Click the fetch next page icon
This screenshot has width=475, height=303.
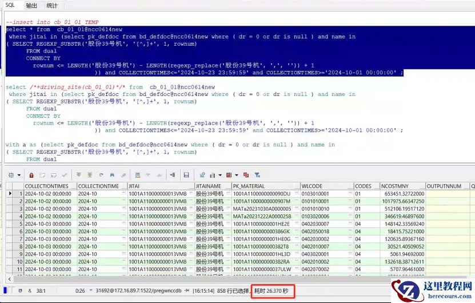[x=78, y=175]
